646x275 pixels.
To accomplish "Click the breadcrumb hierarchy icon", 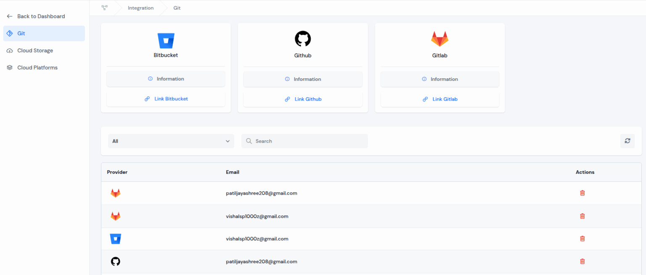I will click(x=104, y=8).
